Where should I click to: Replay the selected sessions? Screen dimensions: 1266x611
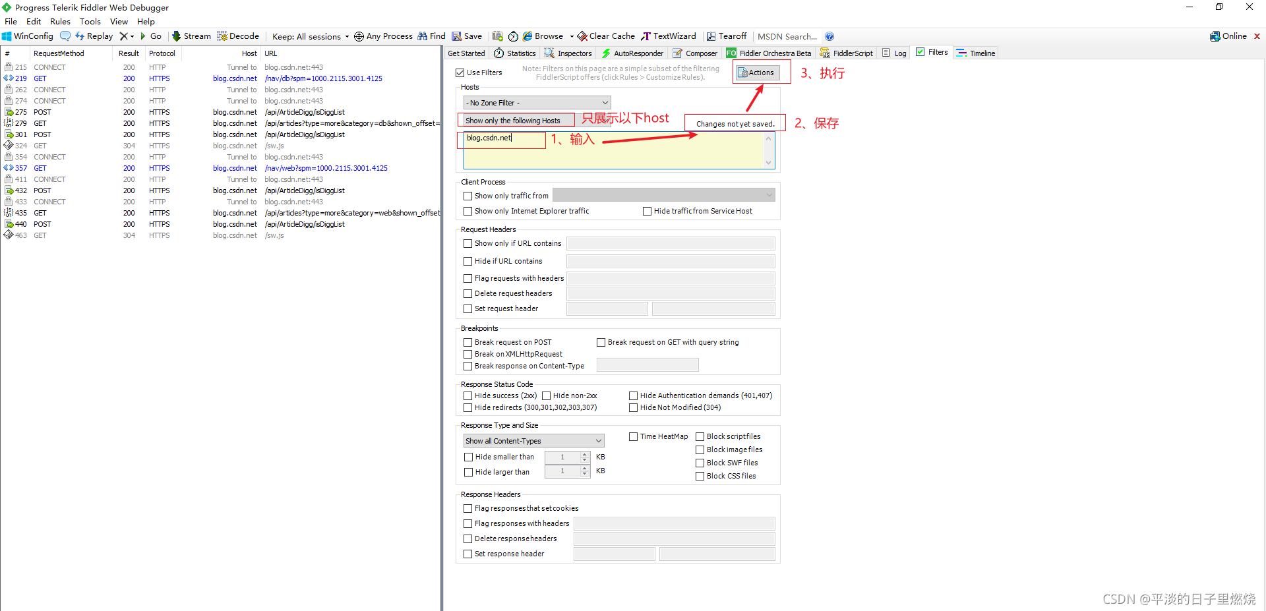coord(94,36)
